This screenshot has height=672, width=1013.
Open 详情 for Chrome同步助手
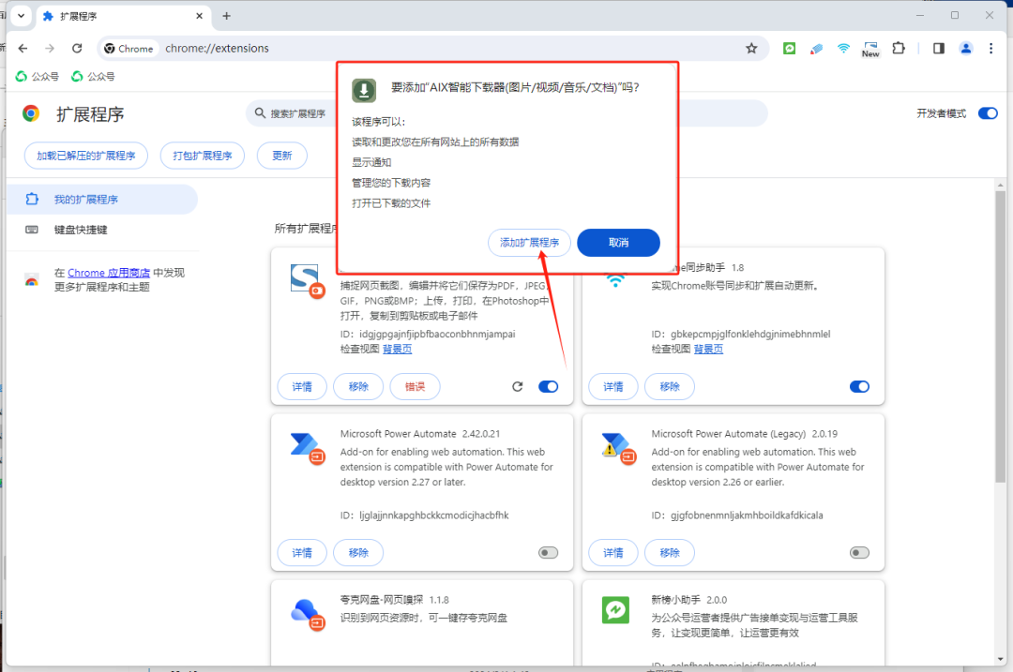pos(613,387)
